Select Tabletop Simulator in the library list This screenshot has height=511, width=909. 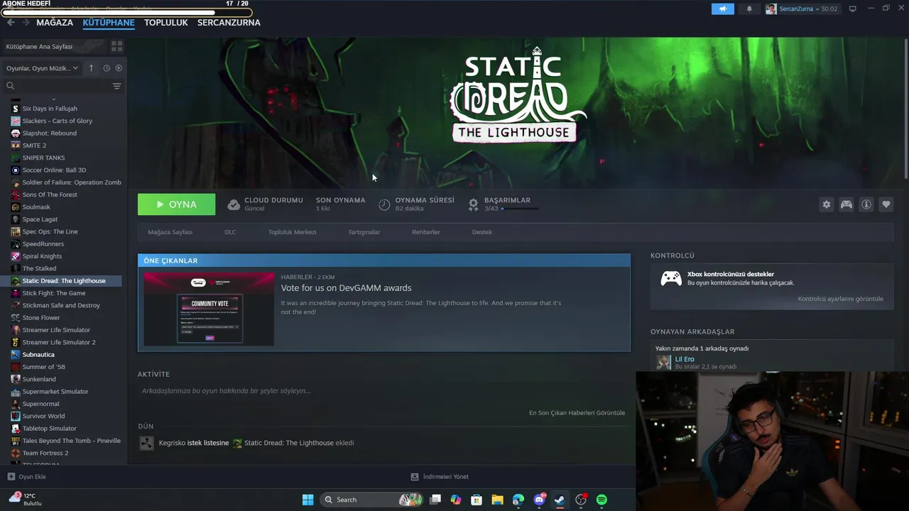49,429
